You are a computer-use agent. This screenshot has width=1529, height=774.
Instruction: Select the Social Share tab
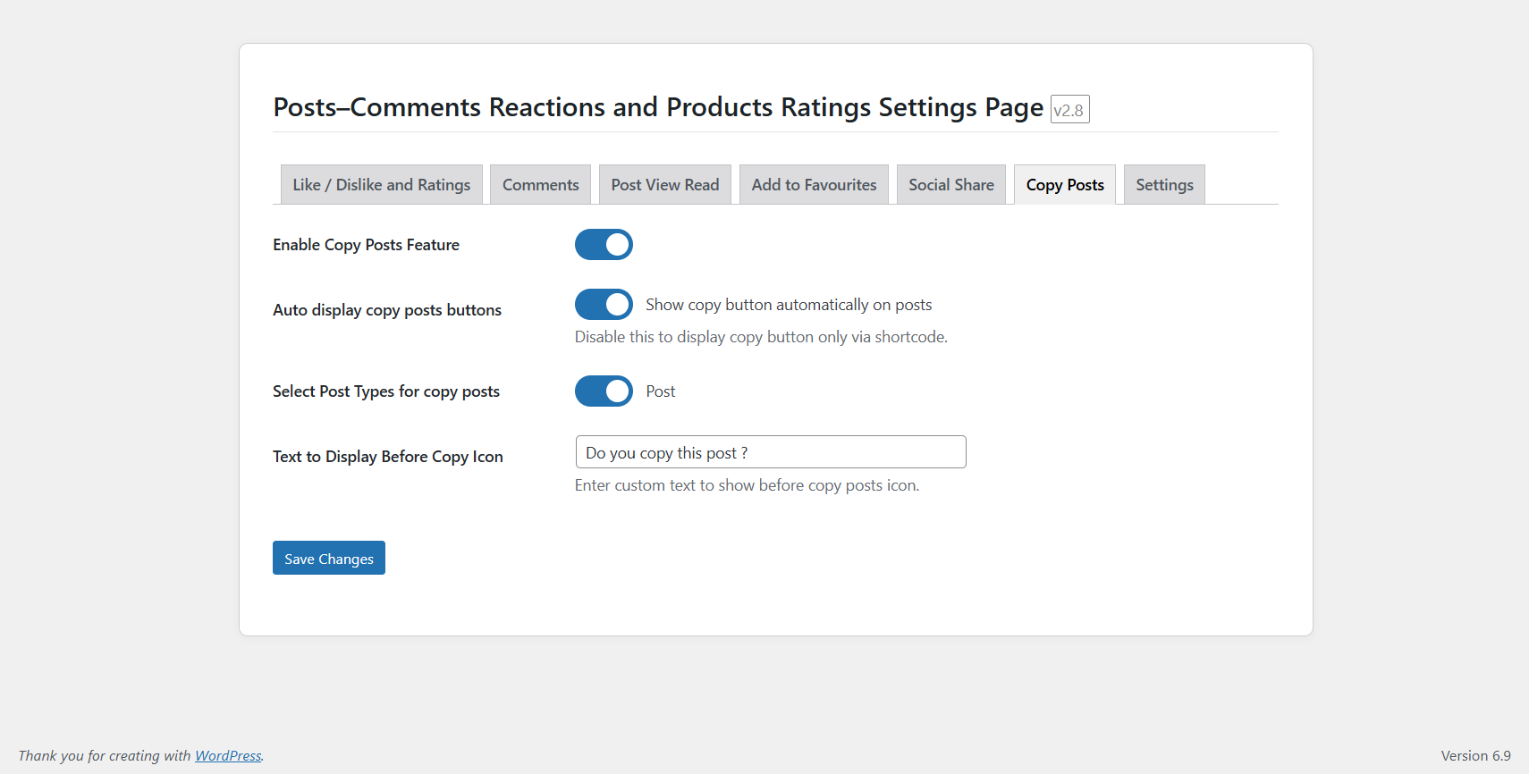950,185
